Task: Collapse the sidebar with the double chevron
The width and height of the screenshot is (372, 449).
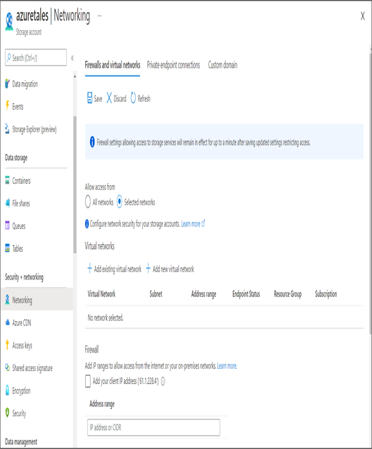Action: pos(72,58)
